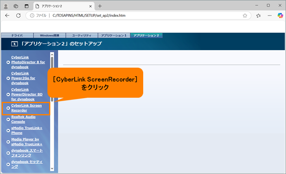Click the bullet icon beside Realtek Audio Console
Image resolution: width=286 pixels, height=174 pixels.
click(x=8, y=119)
